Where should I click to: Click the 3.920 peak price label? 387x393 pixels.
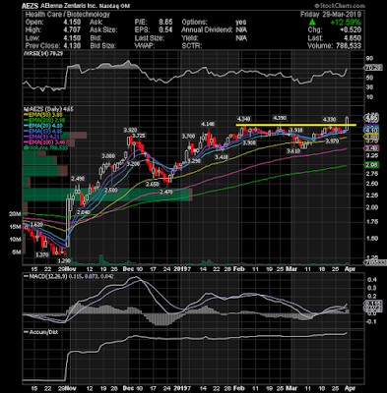click(x=130, y=131)
